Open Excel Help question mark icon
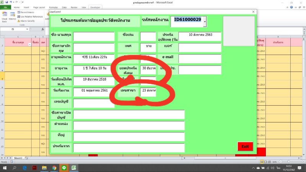This screenshot has height=172, width=306. [291, 7]
